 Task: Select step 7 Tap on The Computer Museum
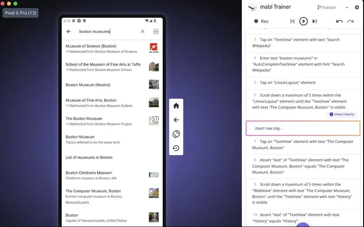coord(303,145)
